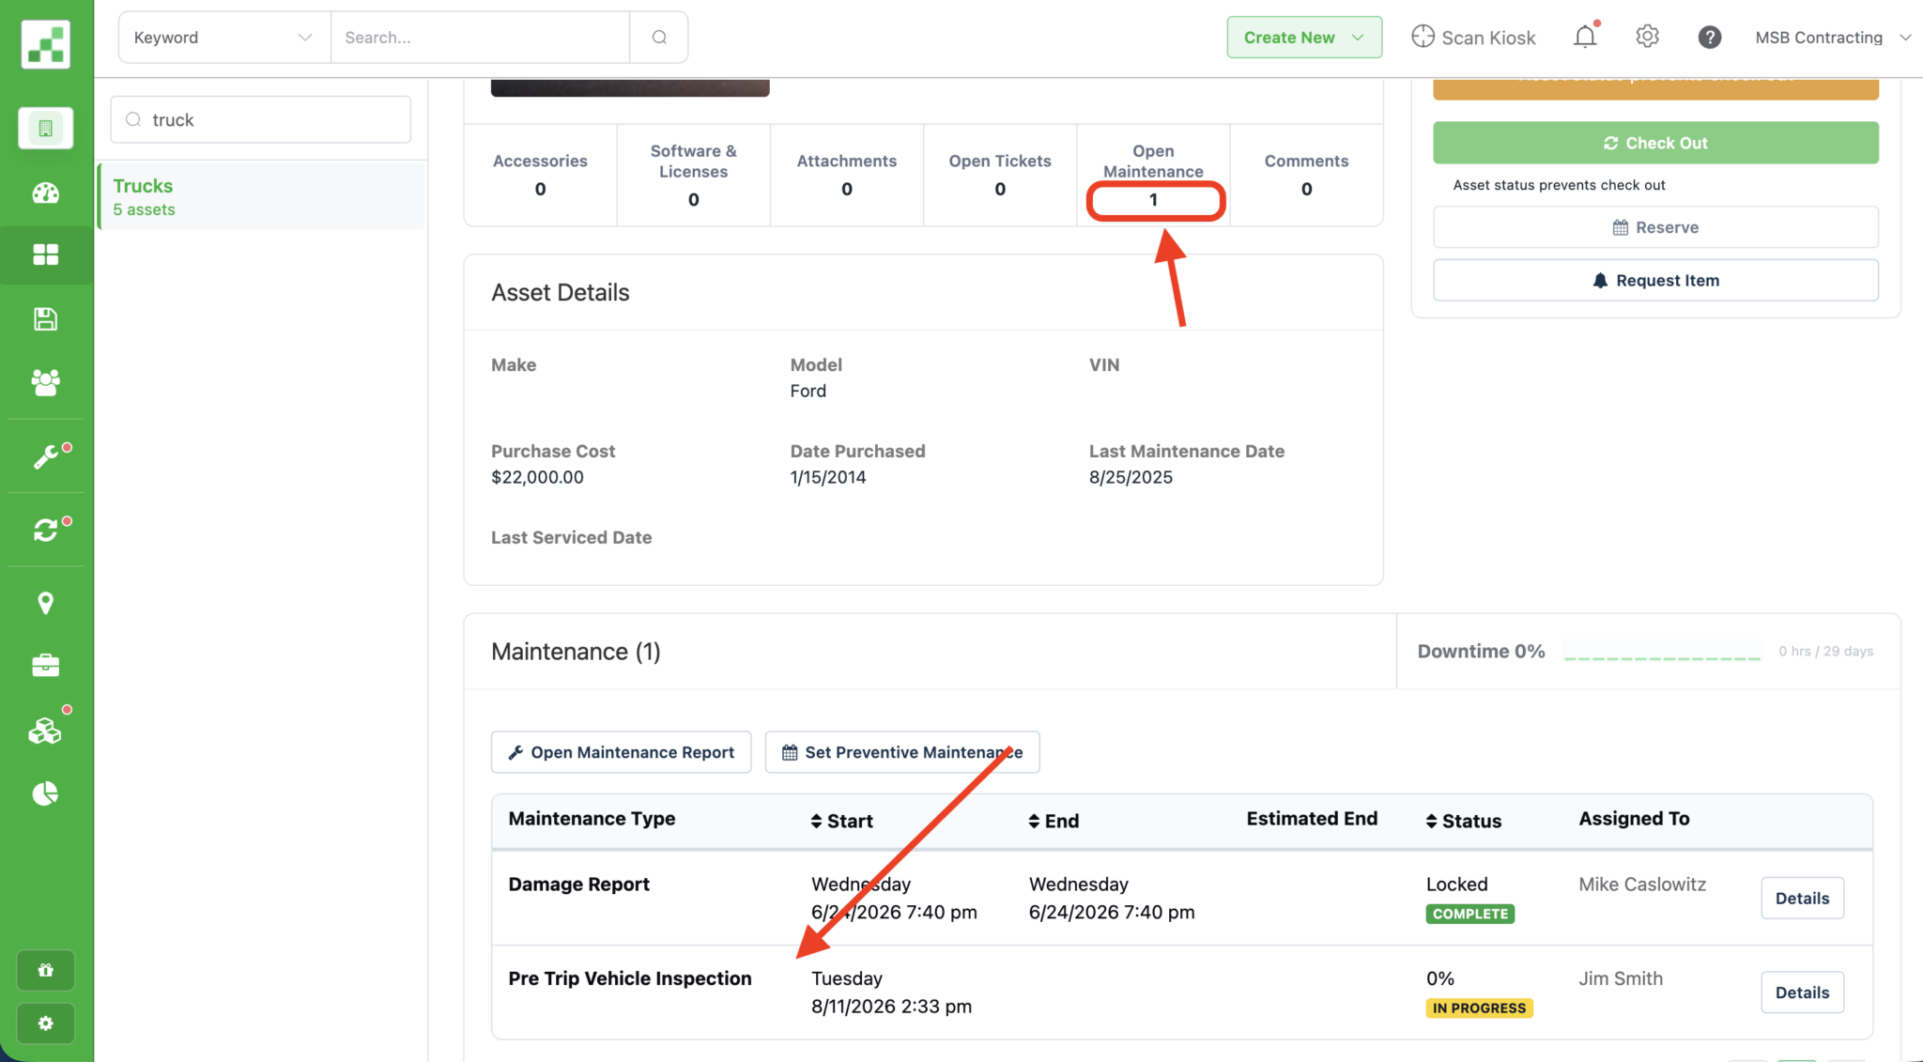Expand the MSB Contracting account menu
Viewport: 1923px width, 1062px height.
[x=1833, y=38]
